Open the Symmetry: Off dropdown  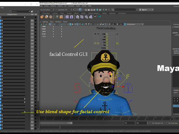62,10
